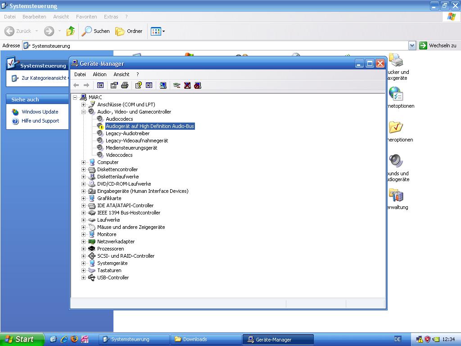Select Legacy-Videoaufnahmegerät entry
461x346 pixels.
(137, 141)
